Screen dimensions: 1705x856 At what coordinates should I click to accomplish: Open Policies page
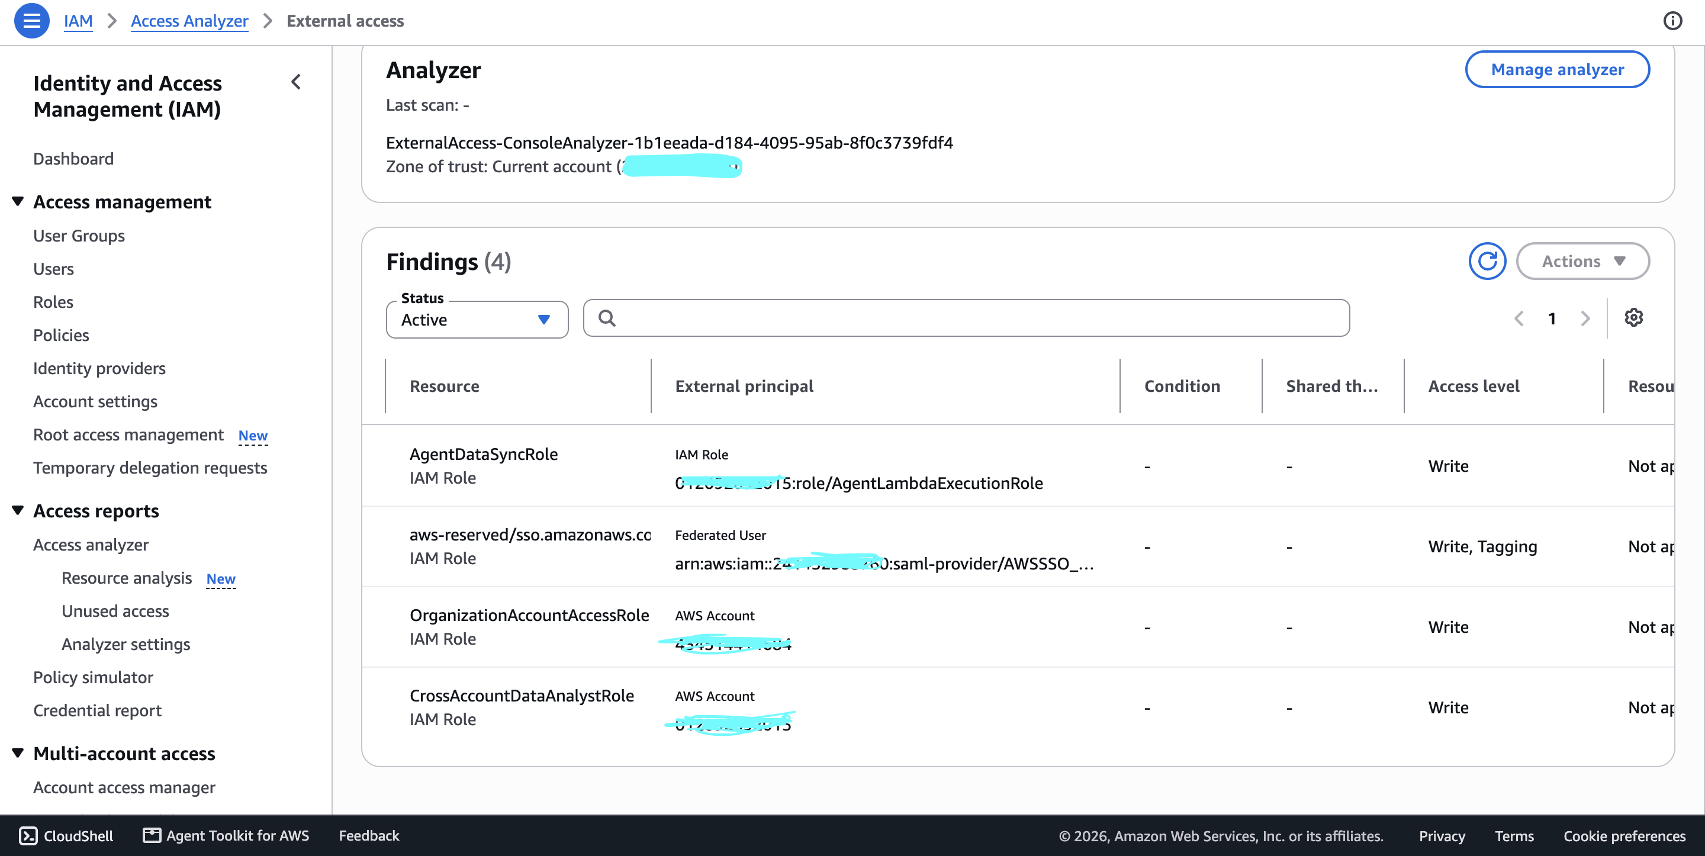61,335
